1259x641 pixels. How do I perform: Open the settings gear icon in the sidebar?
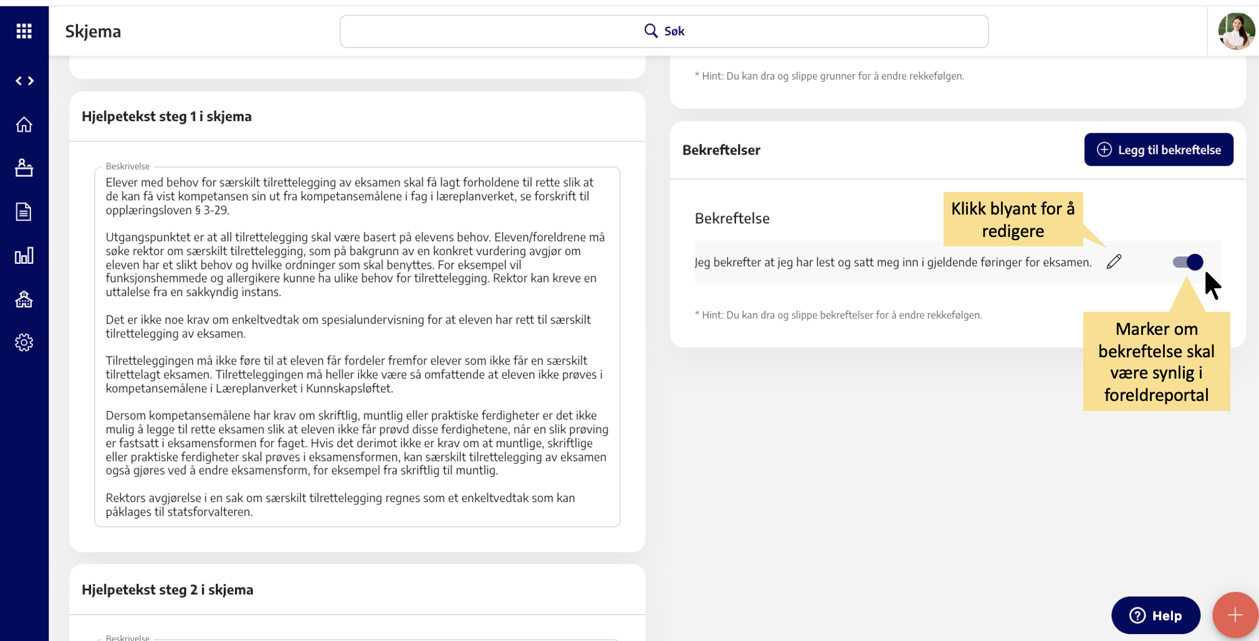pos(24,342)
